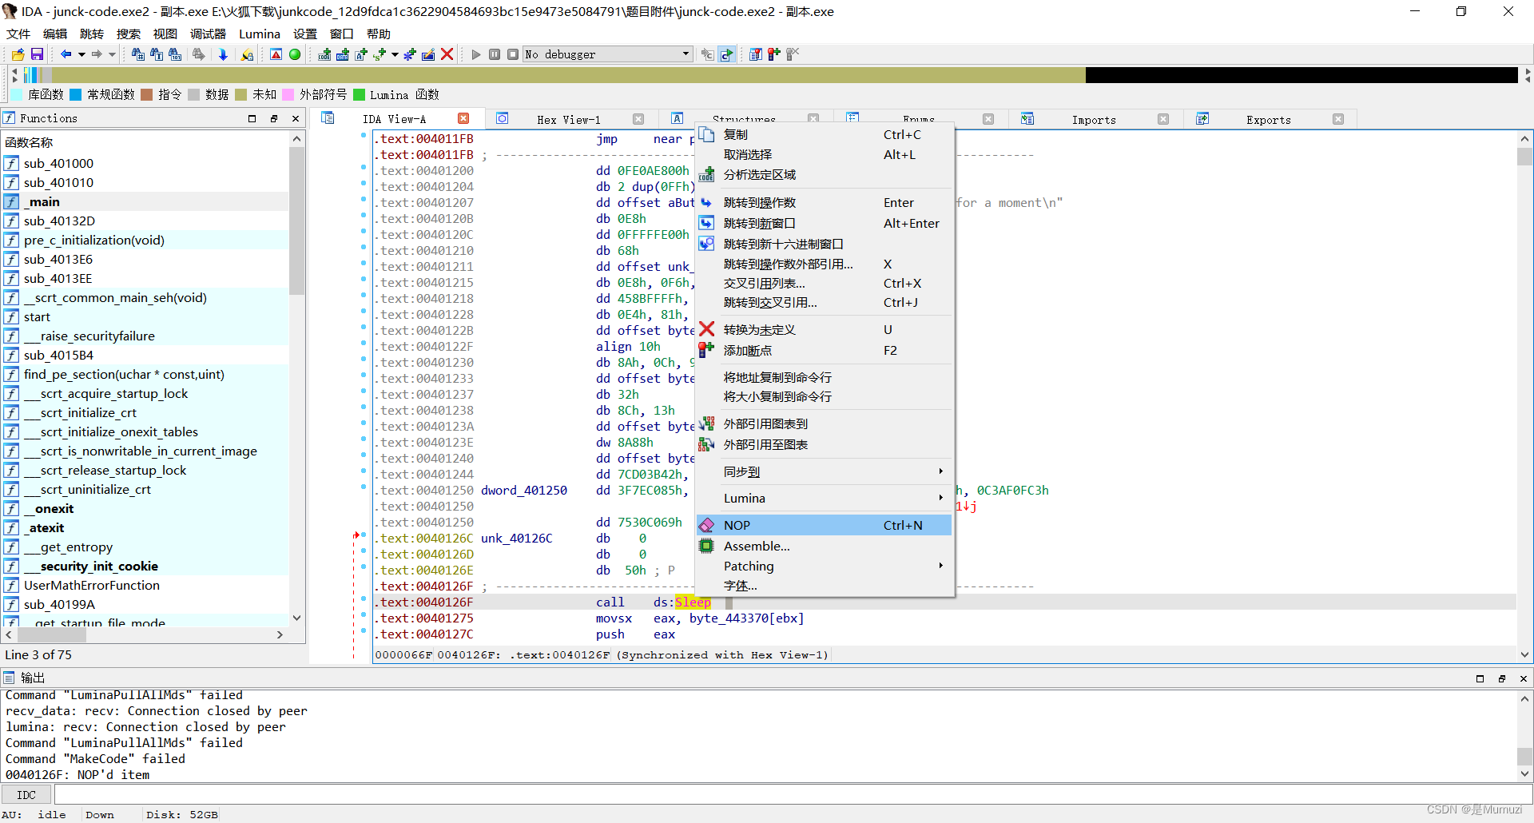Convert to code using the CODE icon
Screen dimensions: 1534x823
(x=324, y=54)
